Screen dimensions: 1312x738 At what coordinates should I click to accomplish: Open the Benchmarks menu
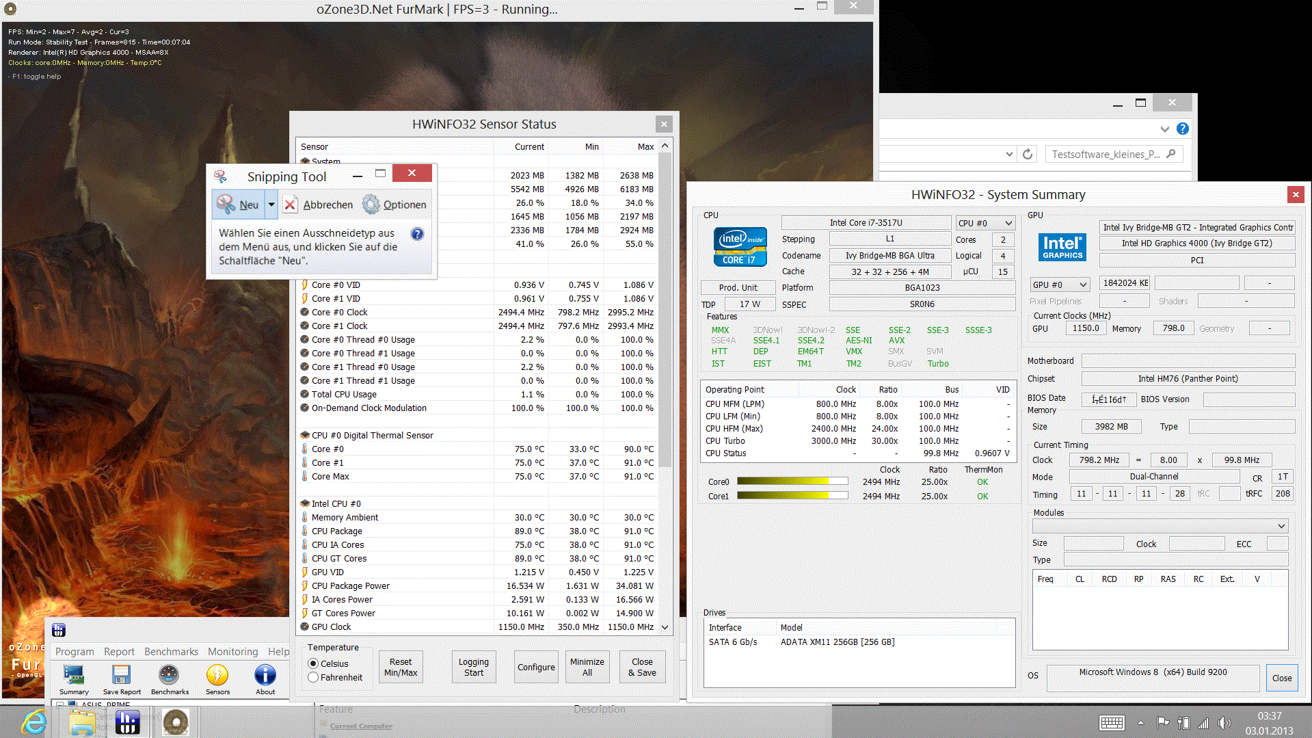coord(171,652)
